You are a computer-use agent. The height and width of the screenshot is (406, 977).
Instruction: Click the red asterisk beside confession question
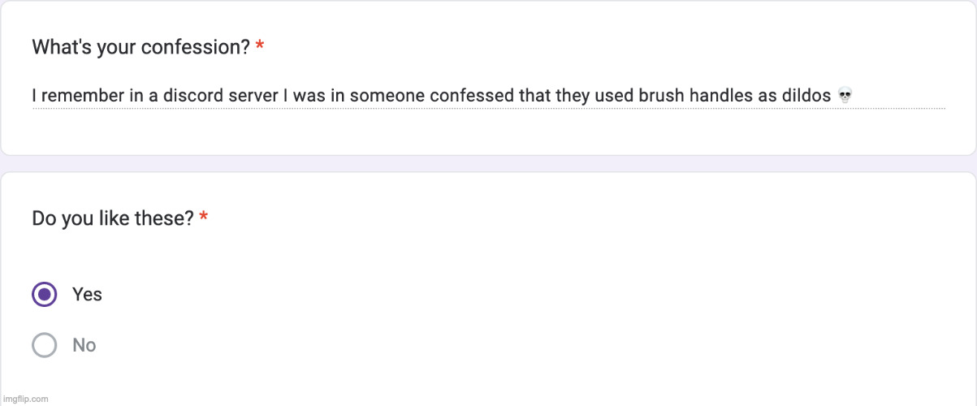point(259,47)
